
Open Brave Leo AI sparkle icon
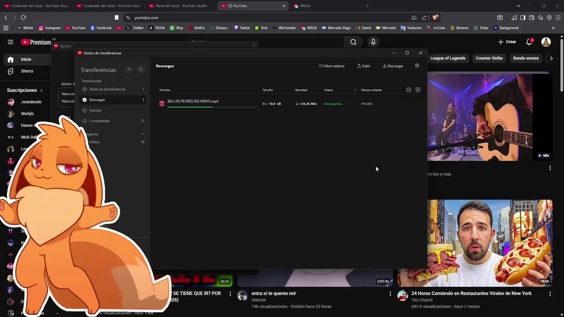(x=540, y=18)
